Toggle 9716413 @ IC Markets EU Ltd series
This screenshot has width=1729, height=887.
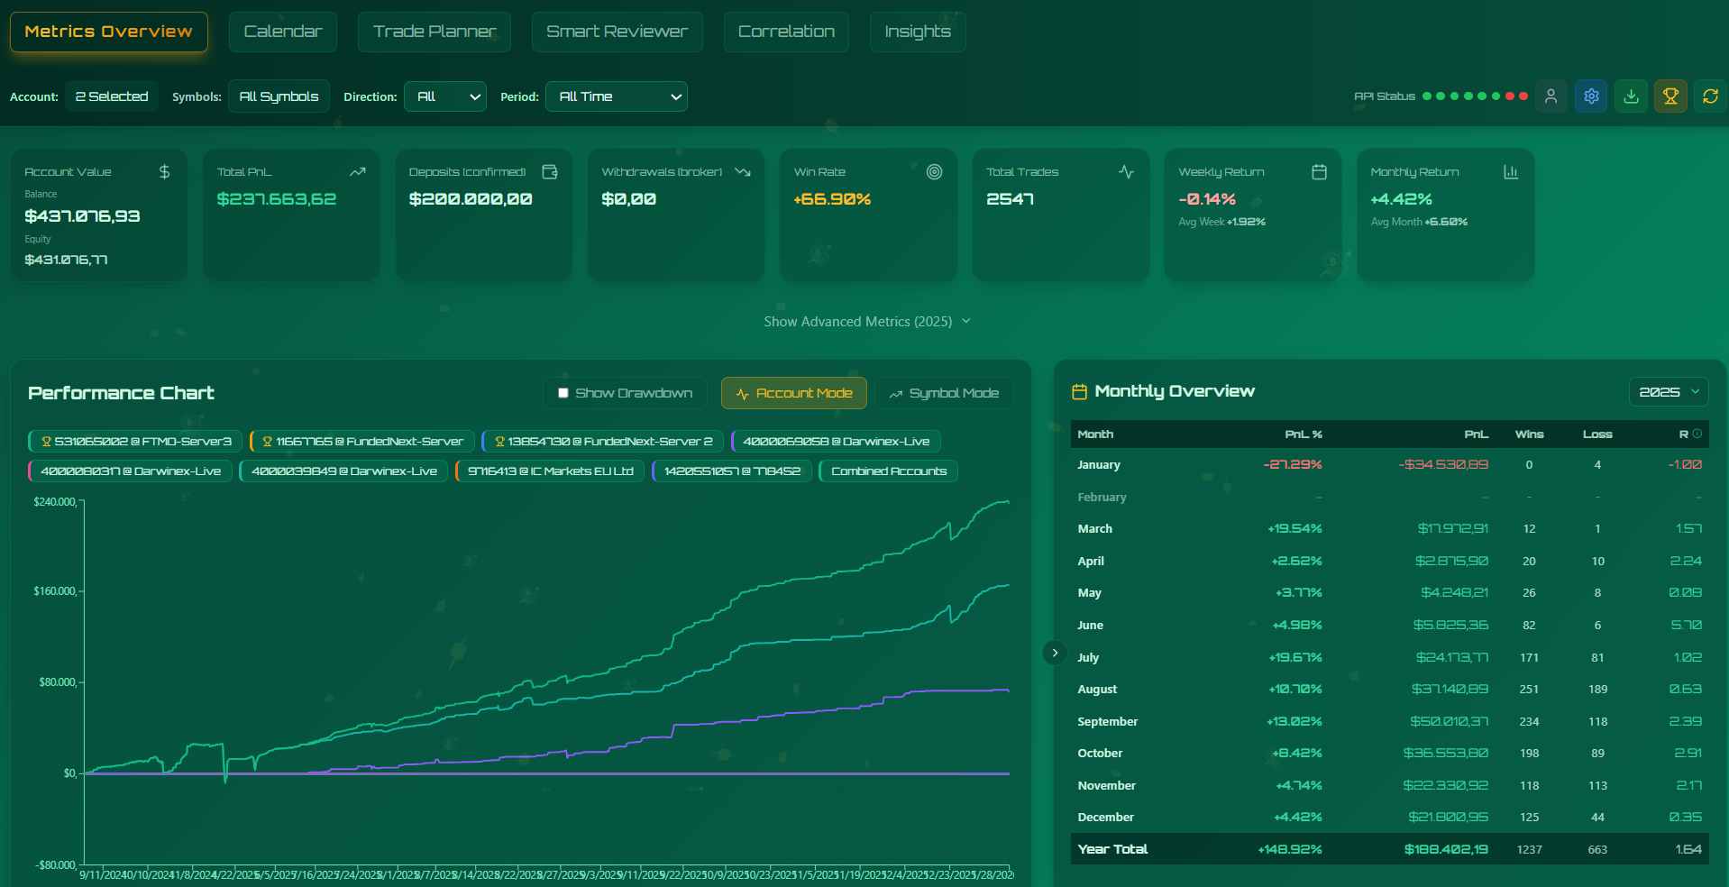click(x=550, y=471)
